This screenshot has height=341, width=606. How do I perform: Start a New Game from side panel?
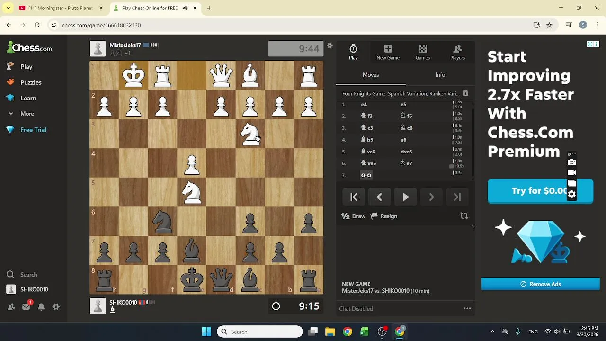pos(388,52)
